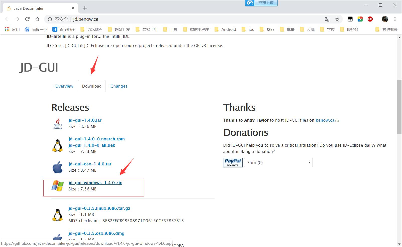Open the black Tampermonkey extension icon

pos(350,19)
